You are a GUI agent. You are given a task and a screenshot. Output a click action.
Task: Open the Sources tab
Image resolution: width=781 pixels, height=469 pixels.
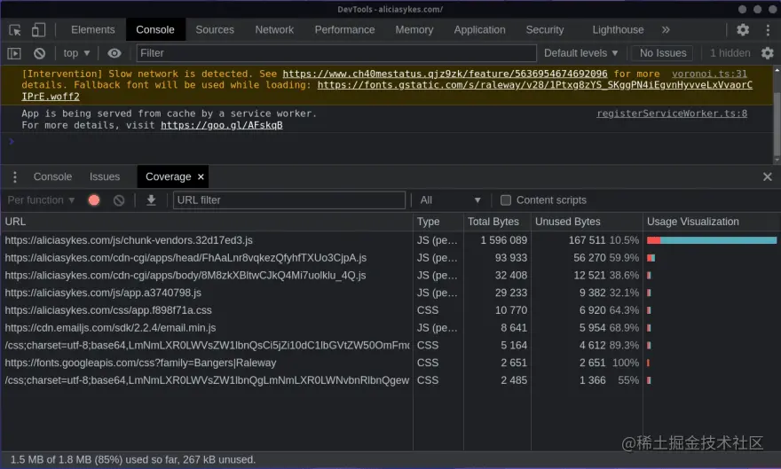pos(215,30)
